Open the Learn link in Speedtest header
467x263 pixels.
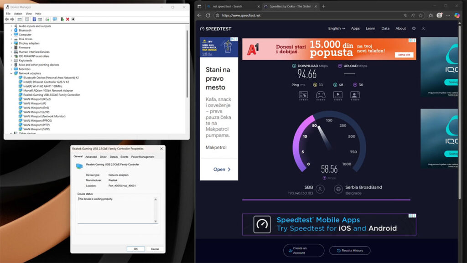(x=370, y=29)
